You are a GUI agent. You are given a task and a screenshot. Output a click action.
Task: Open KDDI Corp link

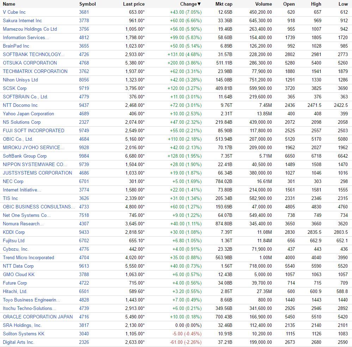14,232
